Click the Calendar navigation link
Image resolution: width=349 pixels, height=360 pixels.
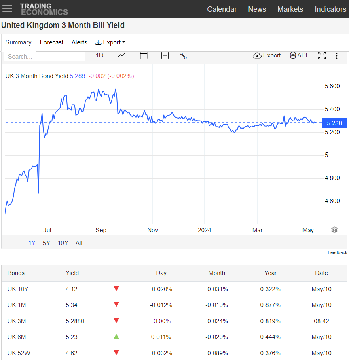point(222,9)
